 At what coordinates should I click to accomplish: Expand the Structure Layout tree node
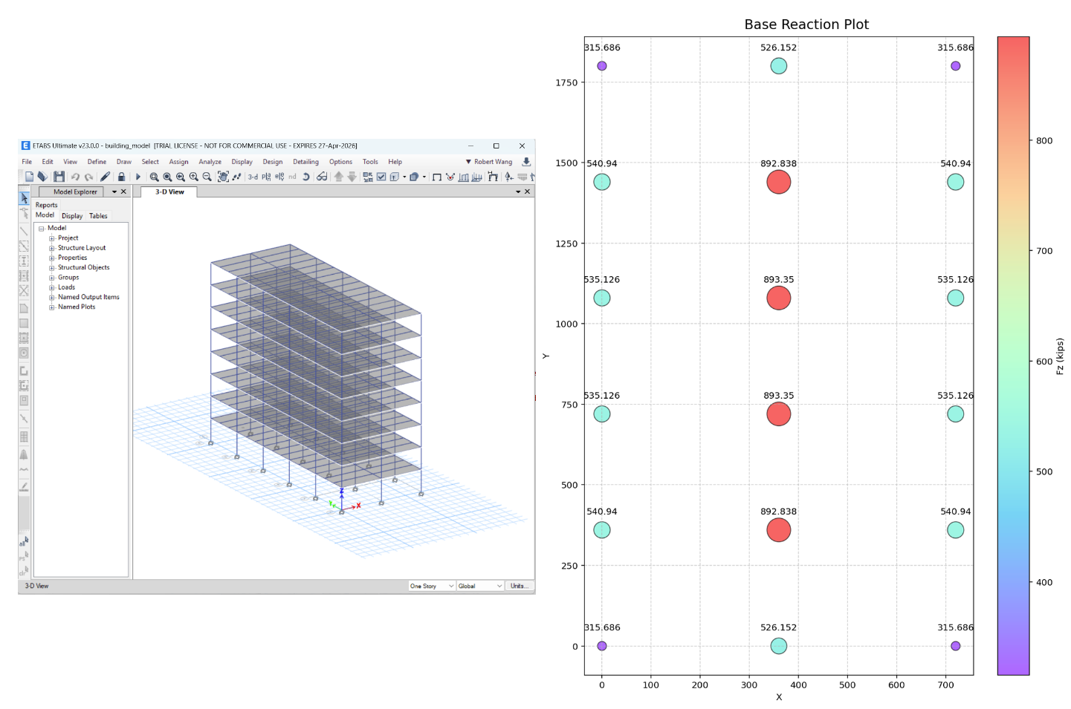[52, 248]
